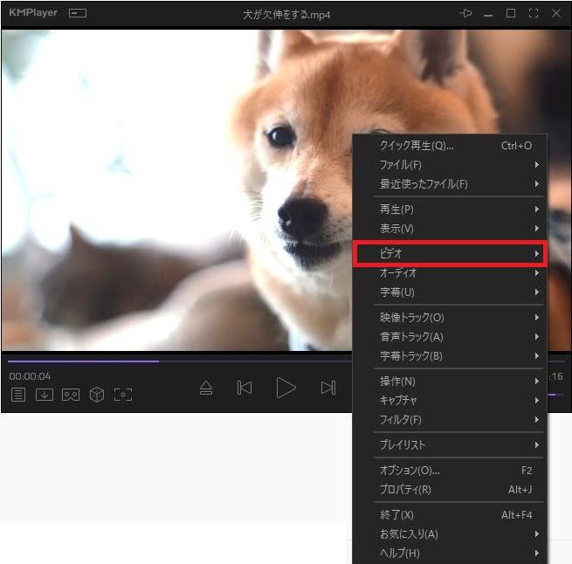Open オプション(O)... from context menu
This screenshot has width=572, height=564.
450,471
